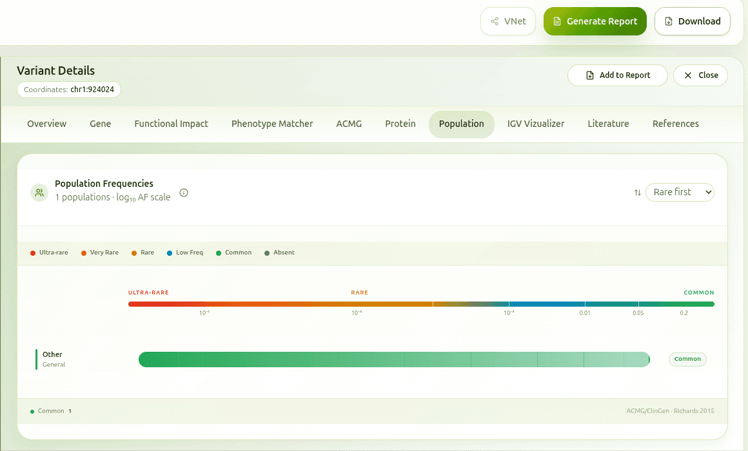This screenshot has width=748, height=451.
Task: Click the population group people icon
Action: 40,193
